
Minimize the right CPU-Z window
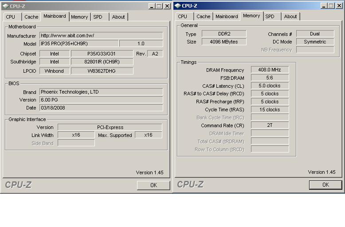click(x=324, y=6)
